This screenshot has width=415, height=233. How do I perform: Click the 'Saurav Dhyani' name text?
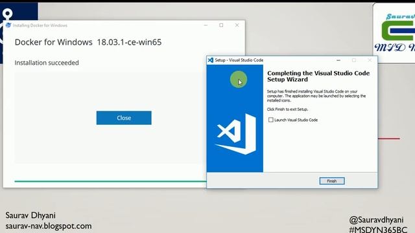(30, 216)
